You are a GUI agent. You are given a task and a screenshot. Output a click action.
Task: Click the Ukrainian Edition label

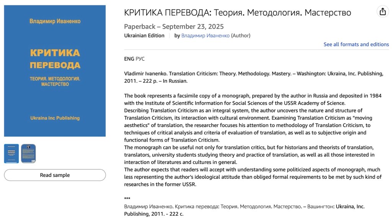(x=144, y=36)
